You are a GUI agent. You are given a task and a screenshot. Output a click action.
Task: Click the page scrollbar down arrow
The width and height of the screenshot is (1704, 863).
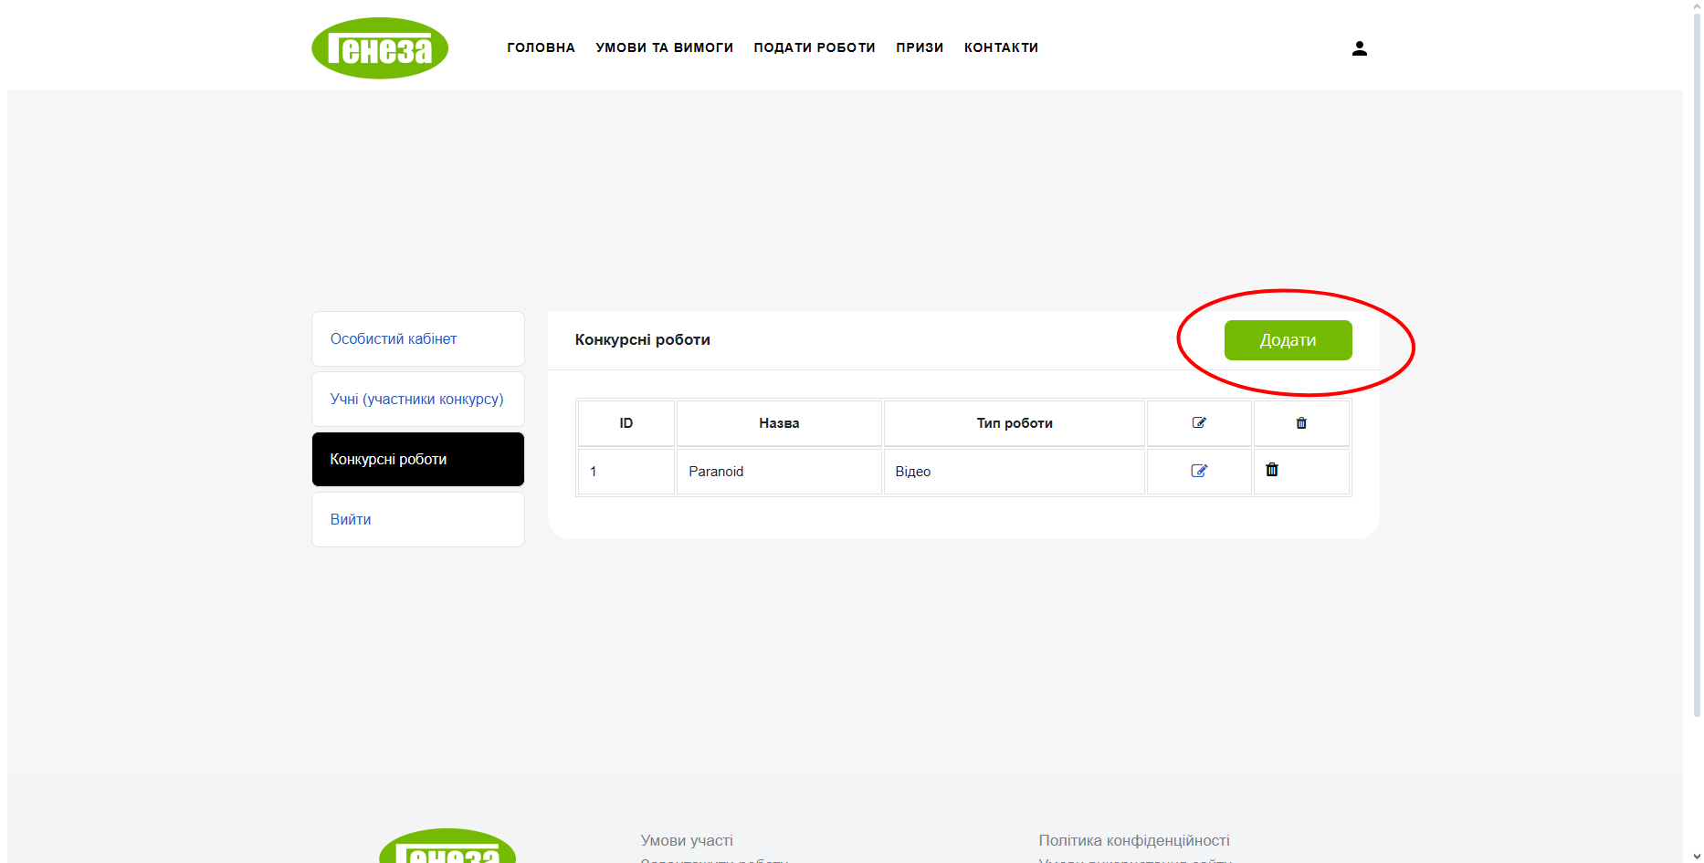[x=1696, y=856]
